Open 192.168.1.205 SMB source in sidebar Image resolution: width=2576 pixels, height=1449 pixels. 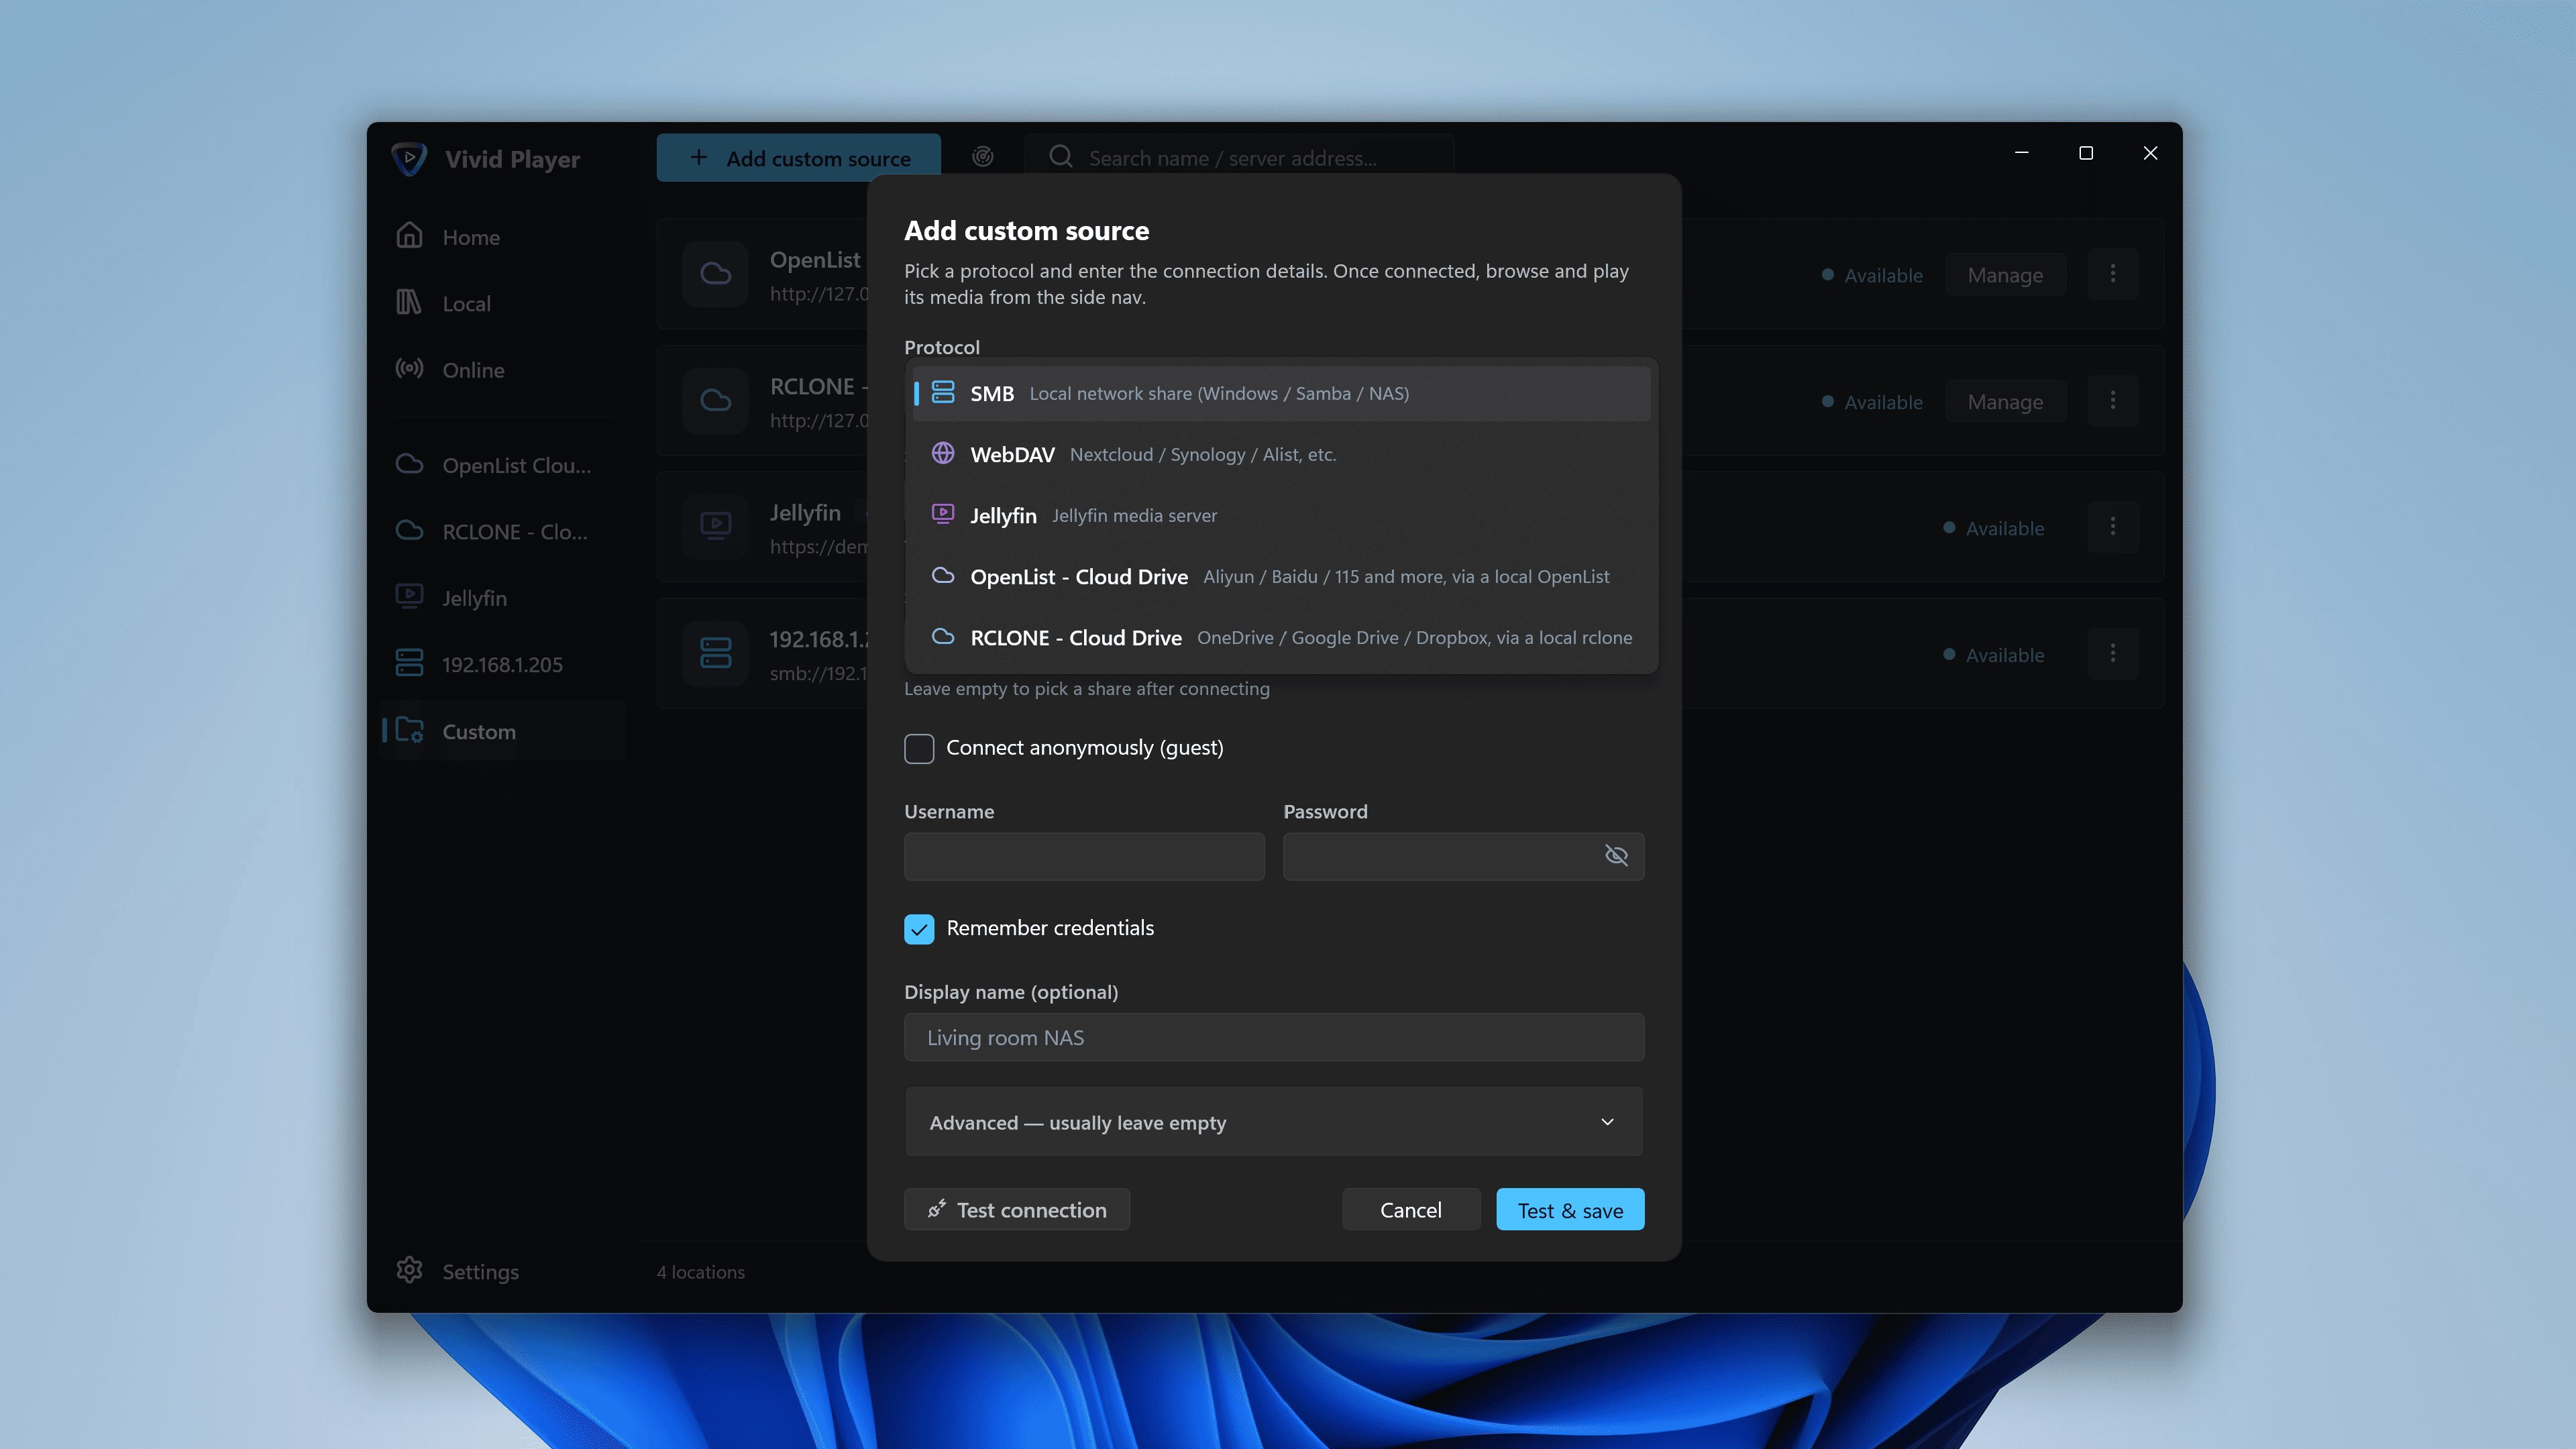tap(503, 664)
